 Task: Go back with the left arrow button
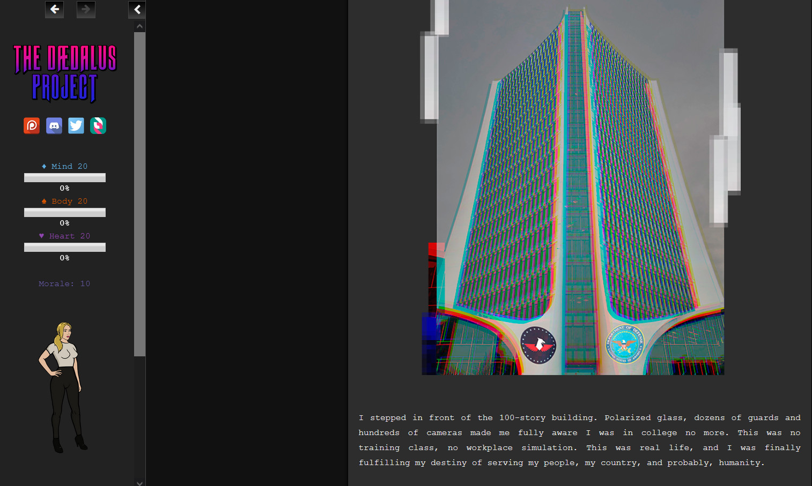pyautogui.click(x=54, y=9)
